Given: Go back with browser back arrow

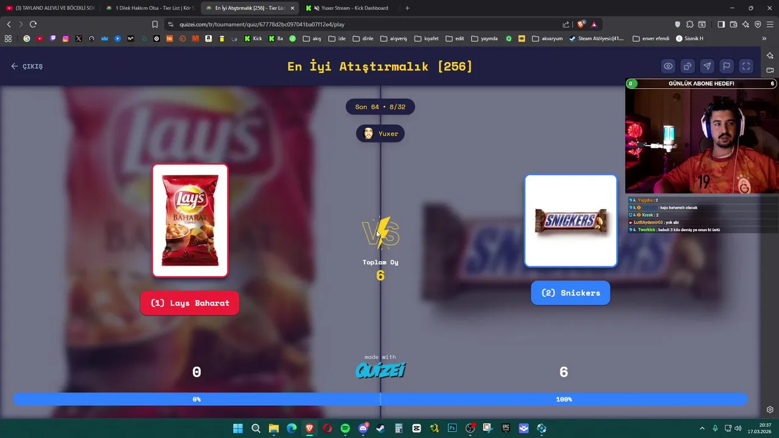Looking at the screenshot, I should pyautogui.click(x=9, y=24).
